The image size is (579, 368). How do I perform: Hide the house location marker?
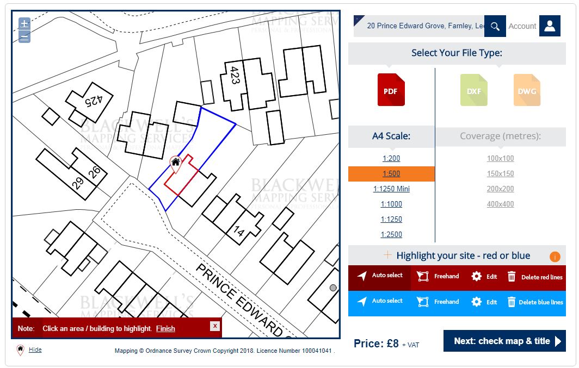(x=35, y=350)
